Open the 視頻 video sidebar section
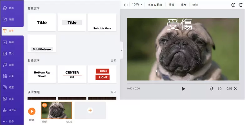The image size is (245, 125). 8,42
